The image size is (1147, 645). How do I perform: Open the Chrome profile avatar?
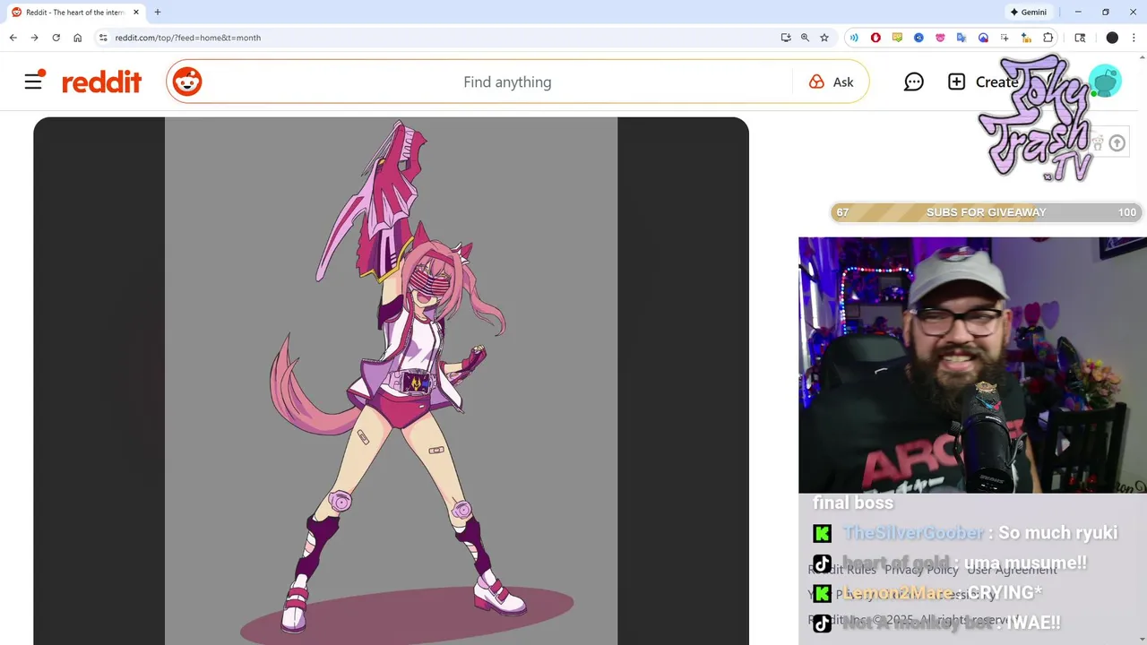pyautogui.click(x=1112, y=38)
